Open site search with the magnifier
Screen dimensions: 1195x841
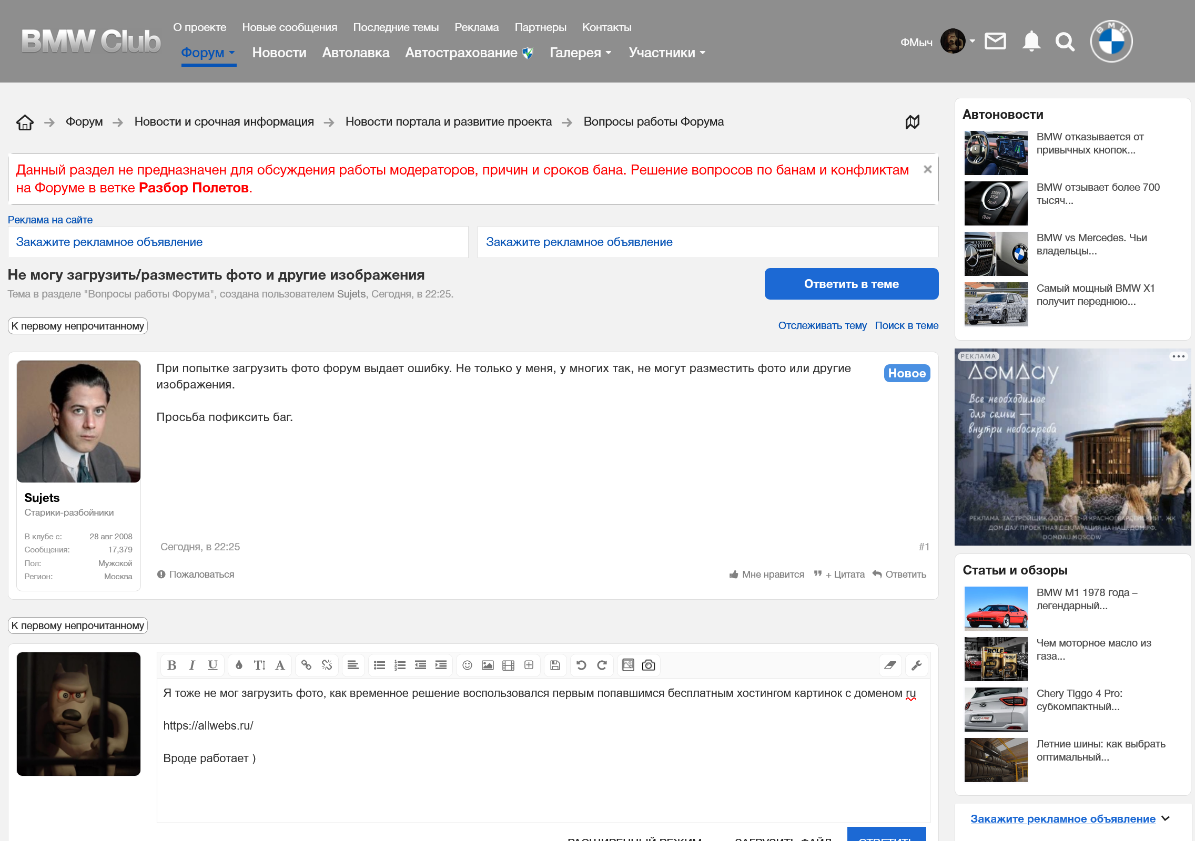1065,42
